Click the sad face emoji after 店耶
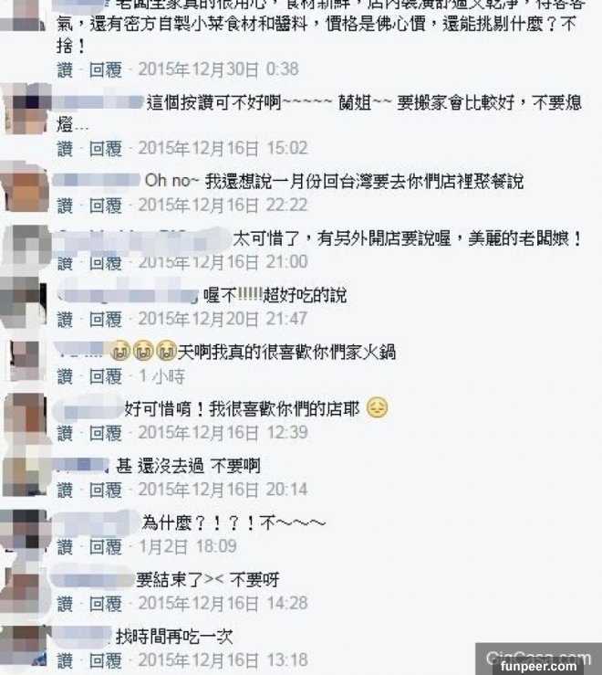 coord(377,407)
